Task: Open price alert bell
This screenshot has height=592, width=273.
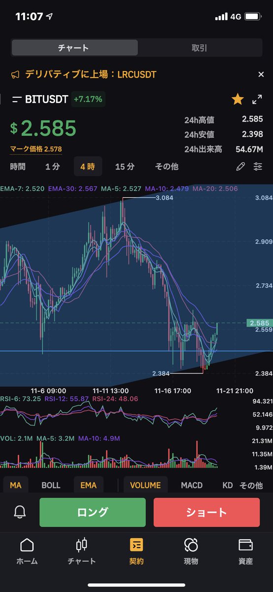Action: (20, 512)
